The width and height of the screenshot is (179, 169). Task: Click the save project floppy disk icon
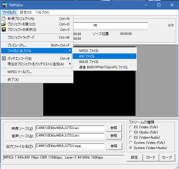point(4,30)
